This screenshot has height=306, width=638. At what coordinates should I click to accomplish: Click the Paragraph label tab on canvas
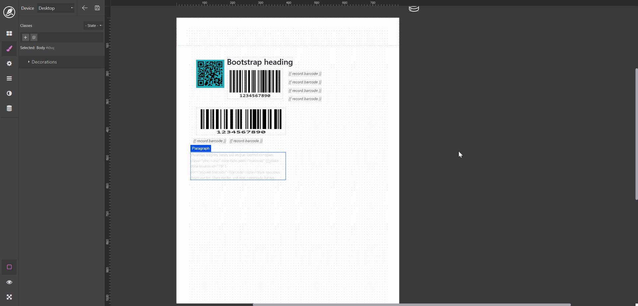[x=201, y=148]
